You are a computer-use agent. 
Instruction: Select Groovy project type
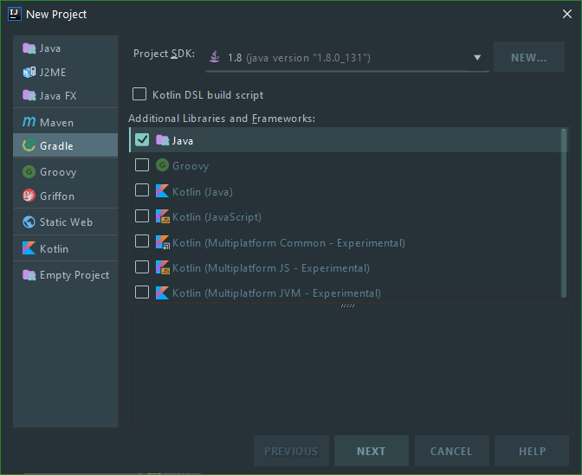pyautogui.click(x=65, y=171)
